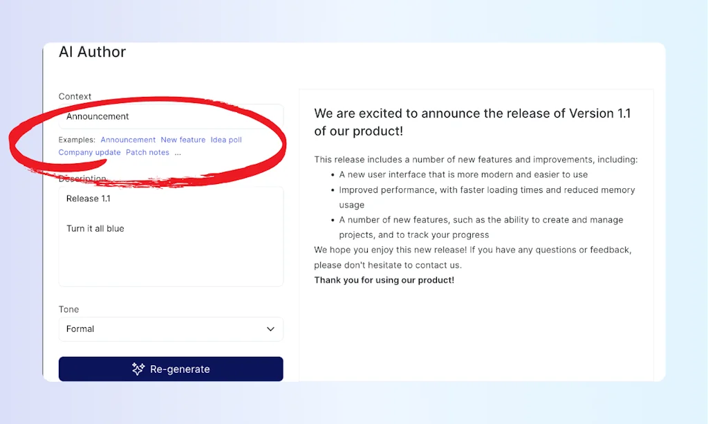Select the Company update example

90,152
